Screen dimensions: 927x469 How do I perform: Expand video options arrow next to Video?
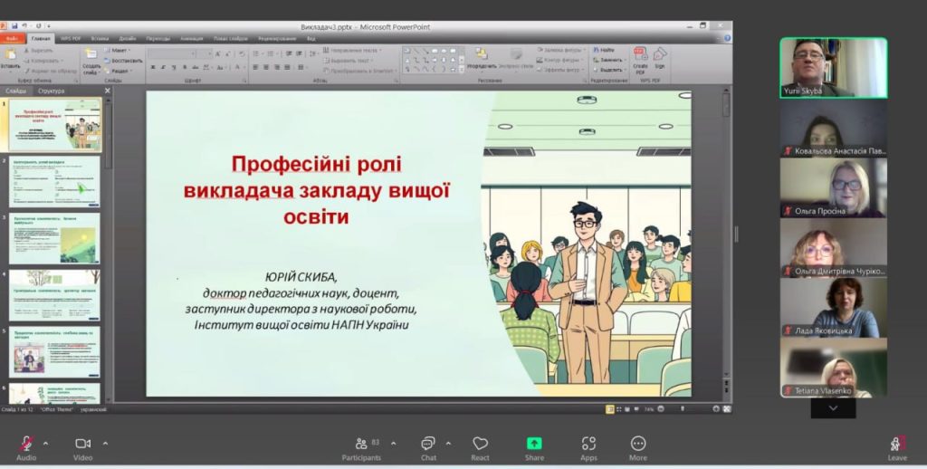click(105, 443)
